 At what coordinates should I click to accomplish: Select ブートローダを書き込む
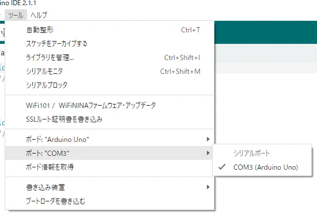[x=110, y=201]
